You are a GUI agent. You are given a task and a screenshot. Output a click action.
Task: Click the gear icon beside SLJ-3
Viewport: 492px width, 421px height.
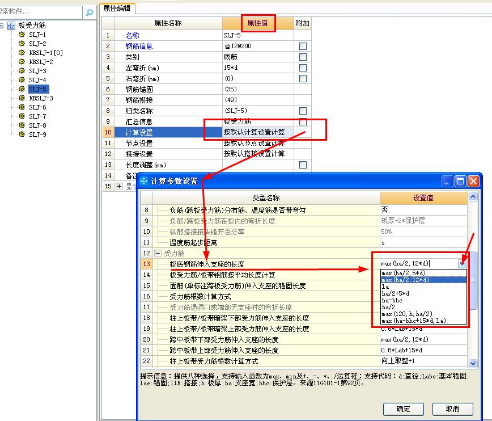click(x=22, y=71)
